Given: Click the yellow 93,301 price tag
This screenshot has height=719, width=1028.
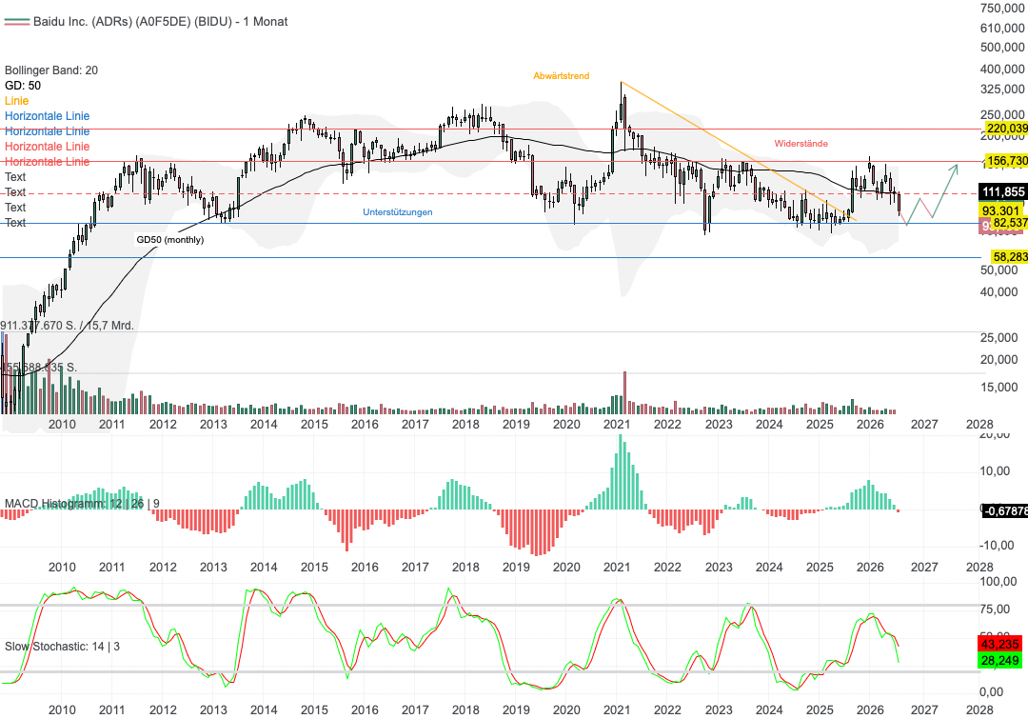Looking at the screenshot, I should point(1001,210).
